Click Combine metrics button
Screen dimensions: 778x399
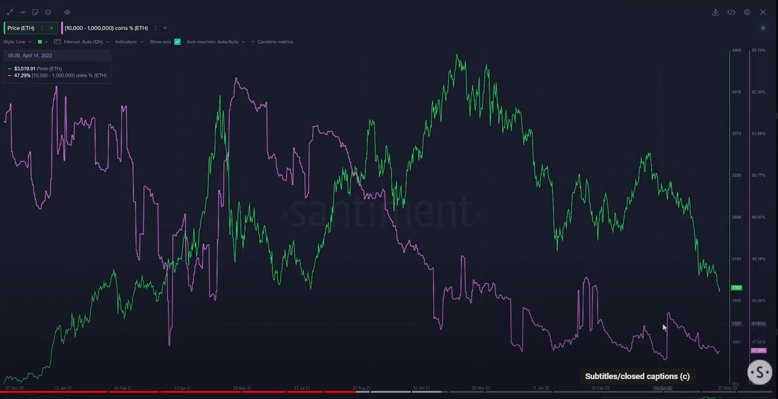pyautogui.click(x=272, y=42)
